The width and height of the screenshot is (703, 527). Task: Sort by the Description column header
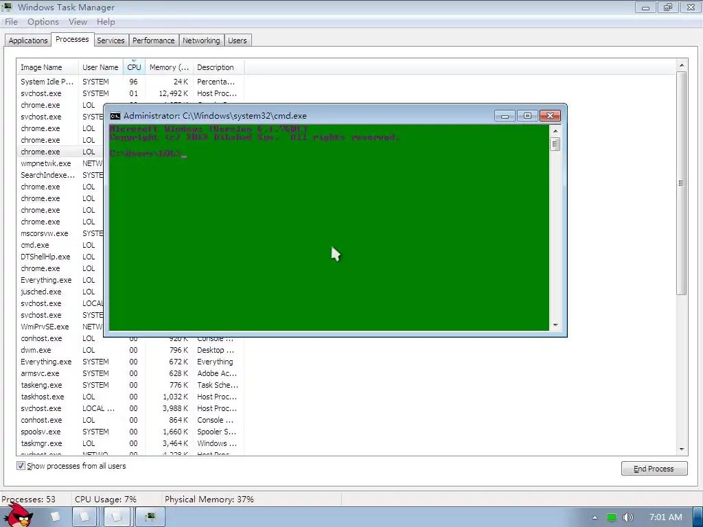(218, 67)
